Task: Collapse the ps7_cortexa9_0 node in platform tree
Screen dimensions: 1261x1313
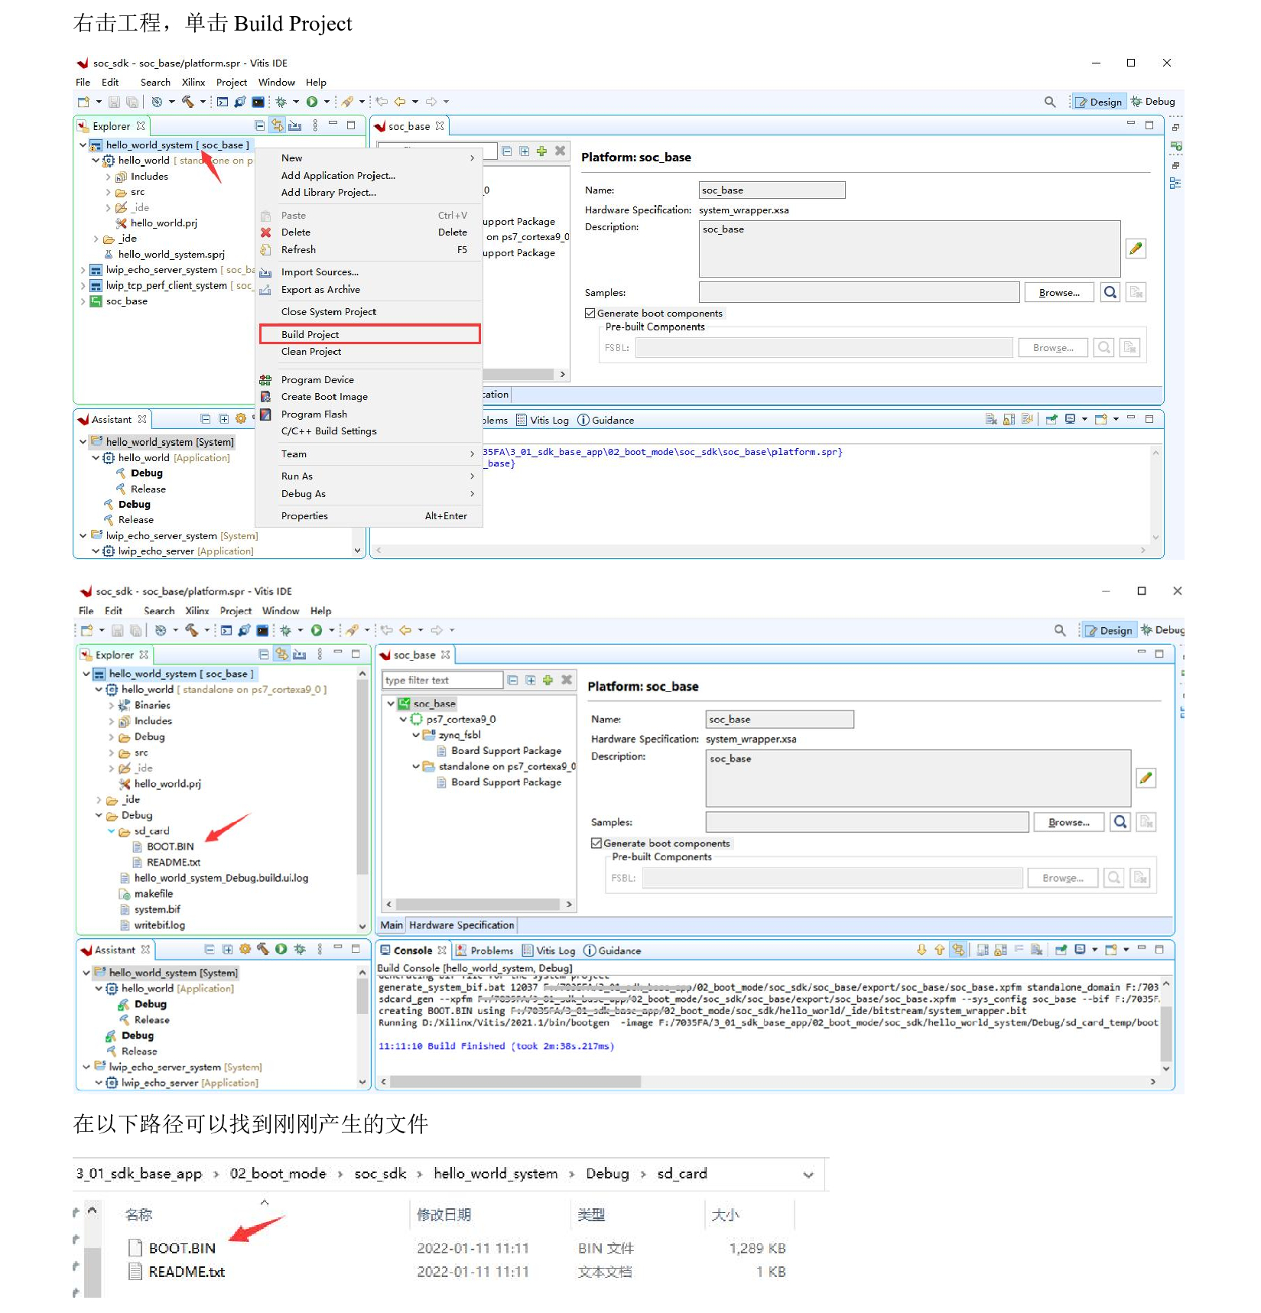Action: pos(403,719)
